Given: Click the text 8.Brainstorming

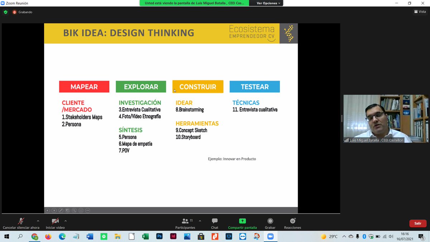Looking at the screenshot, I should tap(190, 110).
